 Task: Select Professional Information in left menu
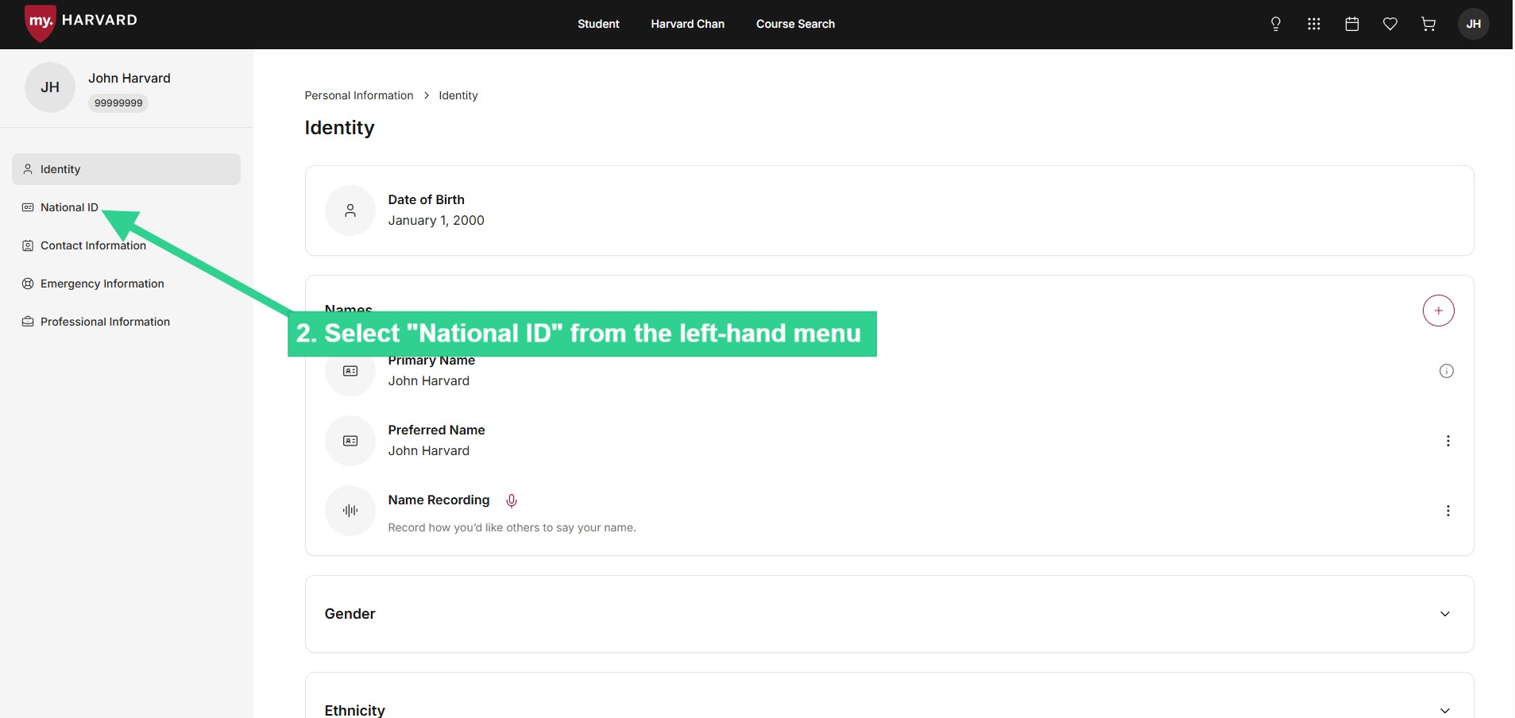click(126, 322)
